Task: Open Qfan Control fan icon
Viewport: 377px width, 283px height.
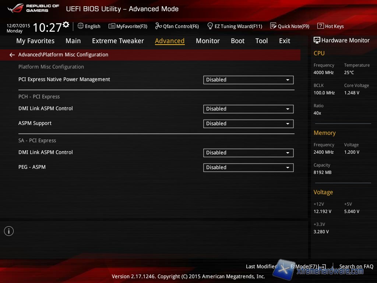Action: (x=158, y=26)
